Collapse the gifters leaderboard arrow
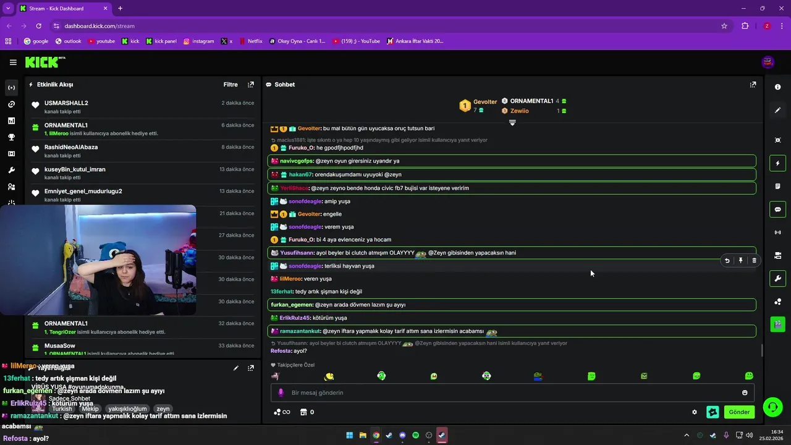 512,123
